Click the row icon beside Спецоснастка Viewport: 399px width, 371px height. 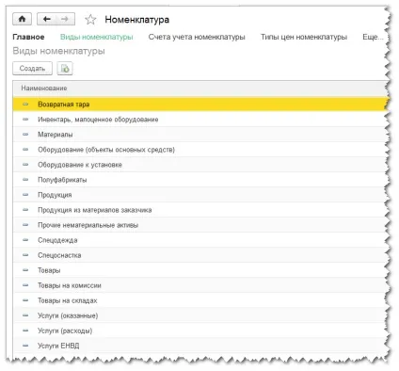pos(25,255)
